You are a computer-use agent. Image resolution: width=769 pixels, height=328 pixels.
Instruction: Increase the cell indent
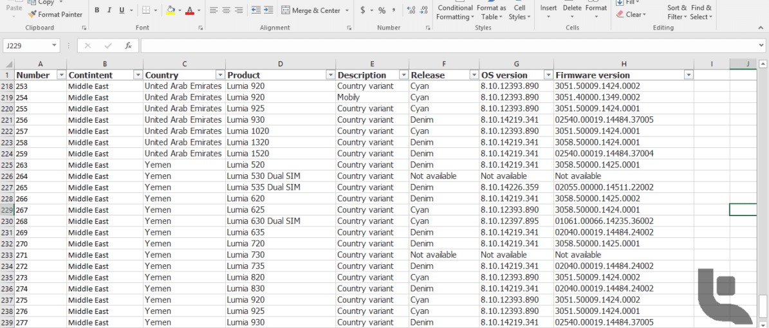click(x=268, y=10)
